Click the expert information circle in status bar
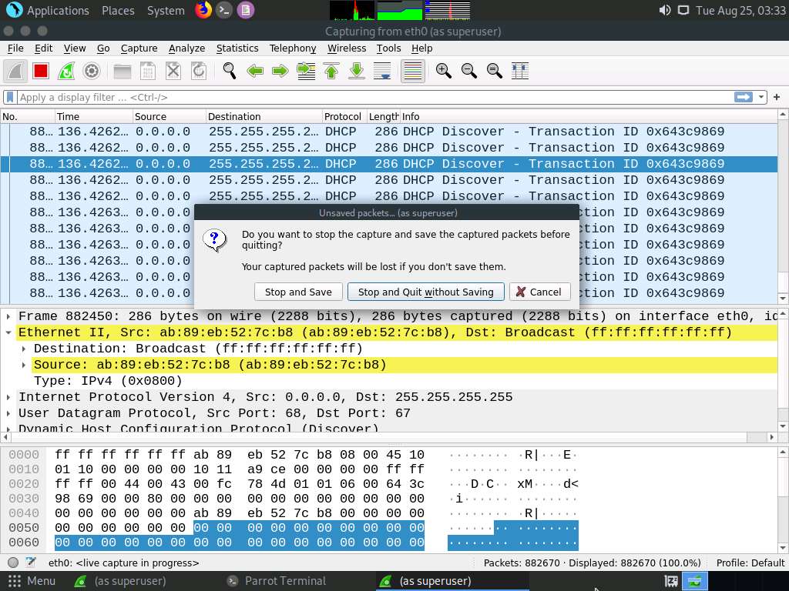This screenshot has width=789, height=591. coord(14,563)
